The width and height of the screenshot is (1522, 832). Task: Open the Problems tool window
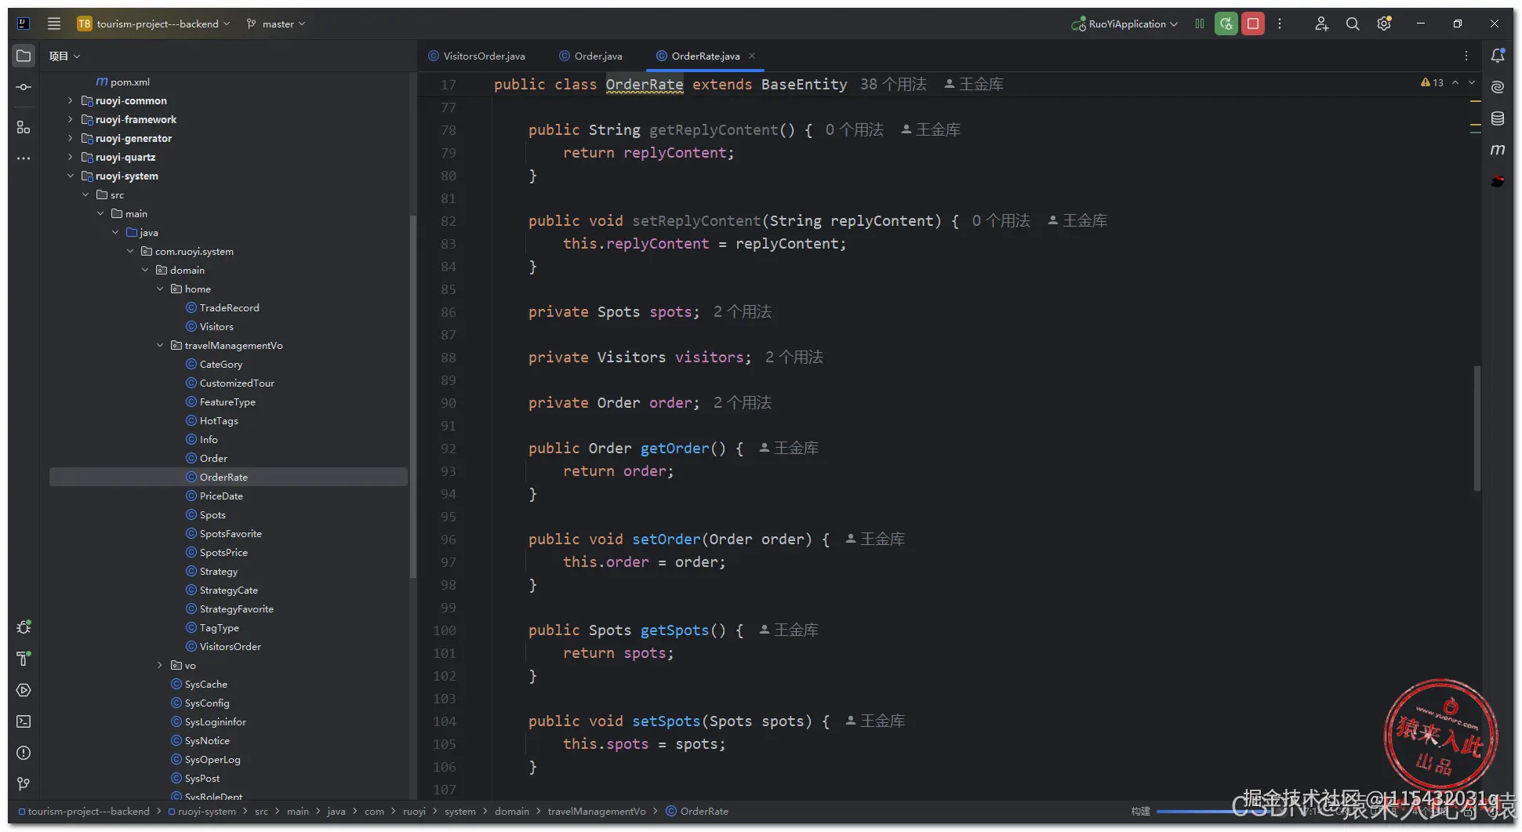point(24,753)
